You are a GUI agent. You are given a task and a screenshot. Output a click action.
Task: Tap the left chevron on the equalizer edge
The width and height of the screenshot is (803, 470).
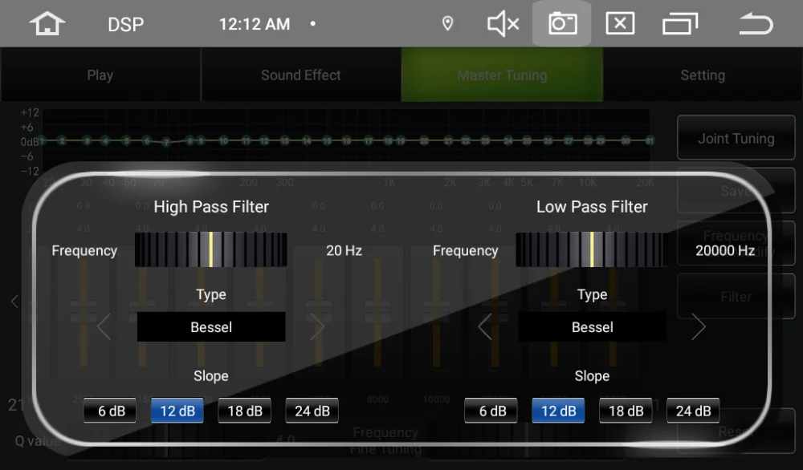(x=14, y=302)
